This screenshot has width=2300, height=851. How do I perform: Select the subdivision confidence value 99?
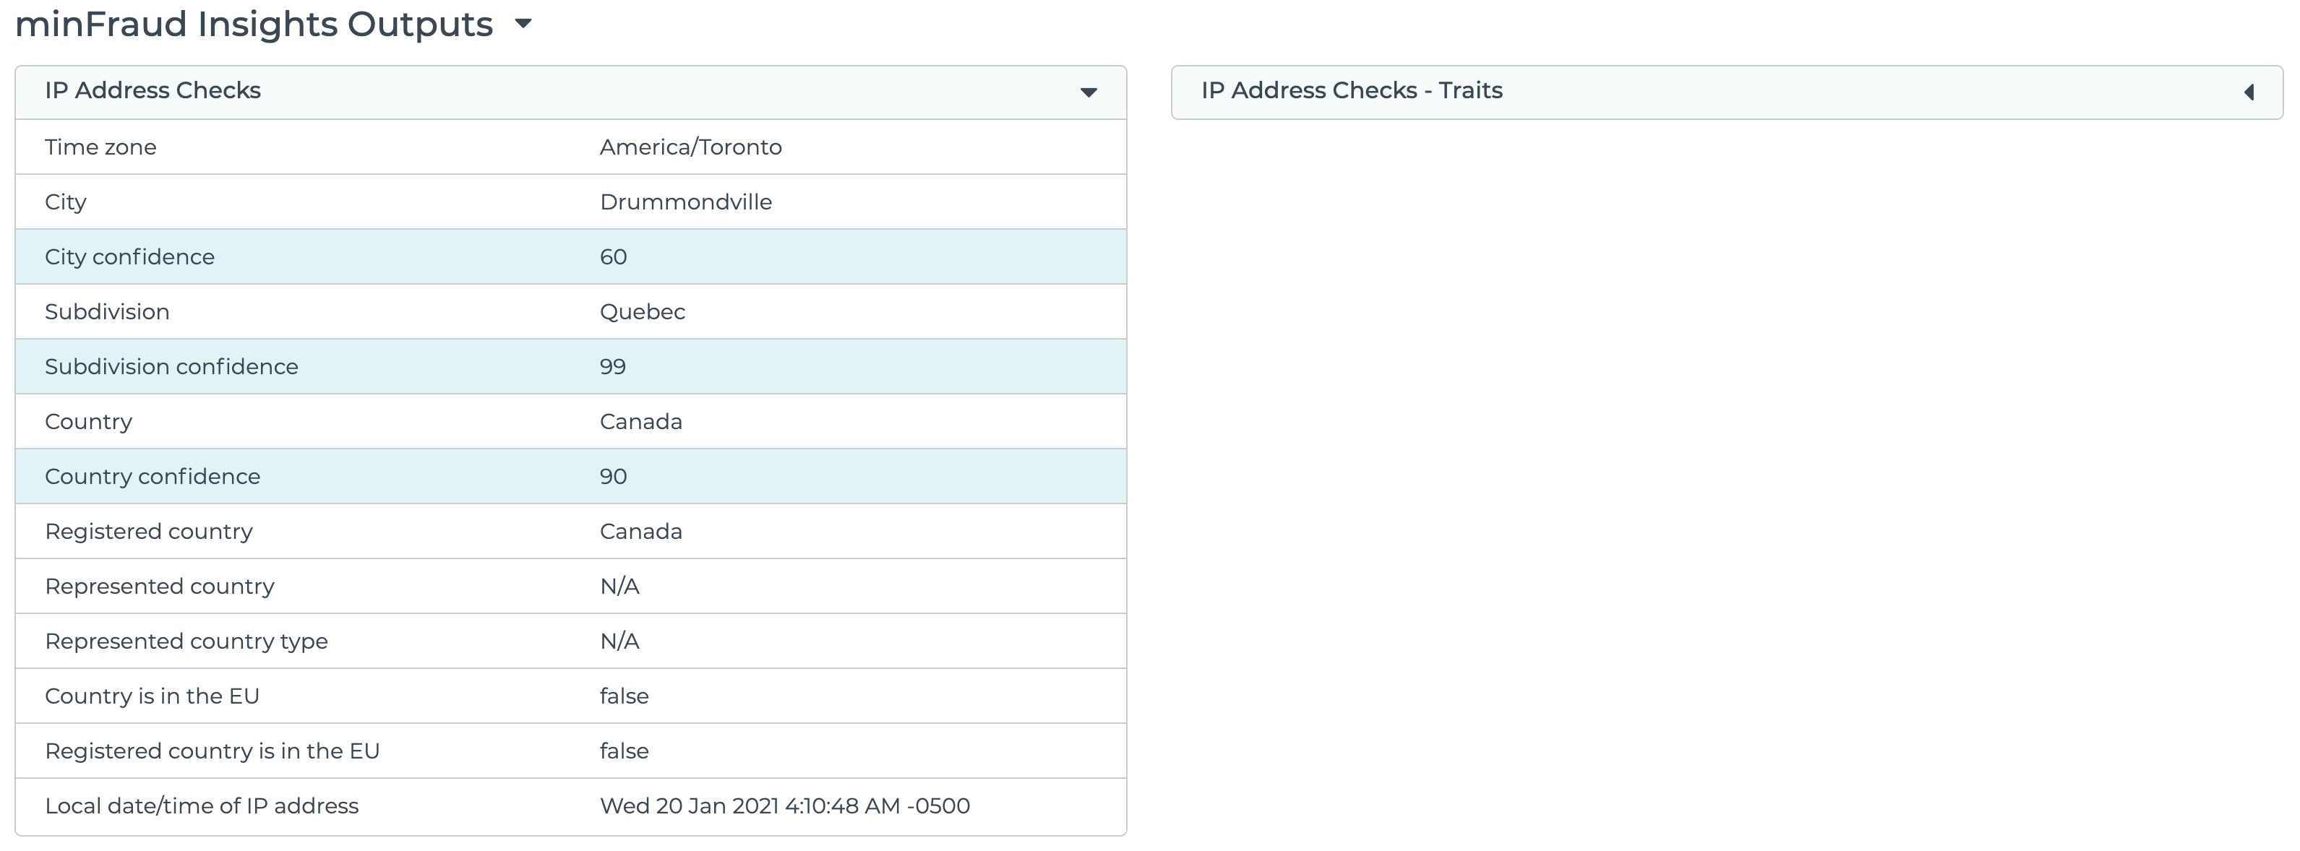click(x=612, y=367)
